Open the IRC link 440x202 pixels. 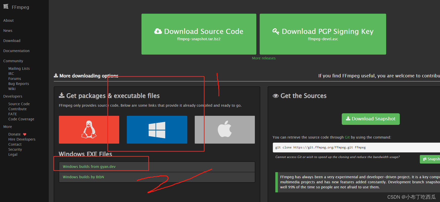[11, 74]
